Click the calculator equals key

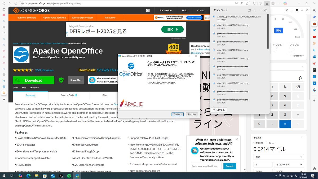[285, 124]
